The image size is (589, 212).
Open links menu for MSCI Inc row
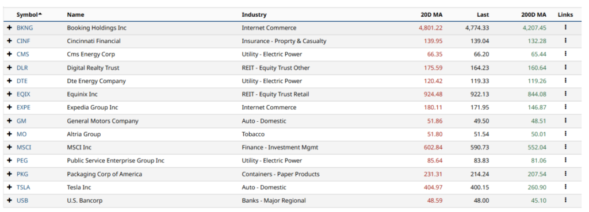pyautogui.click(x=565, y=147)
